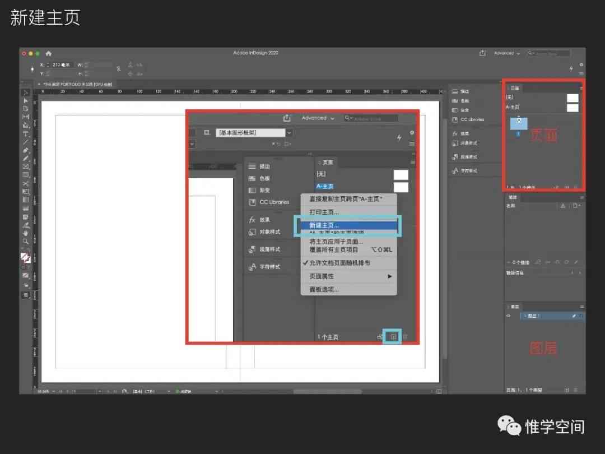Select the Line tool
This screenshot has width=605, height=454.
click(x=26, y=142)
